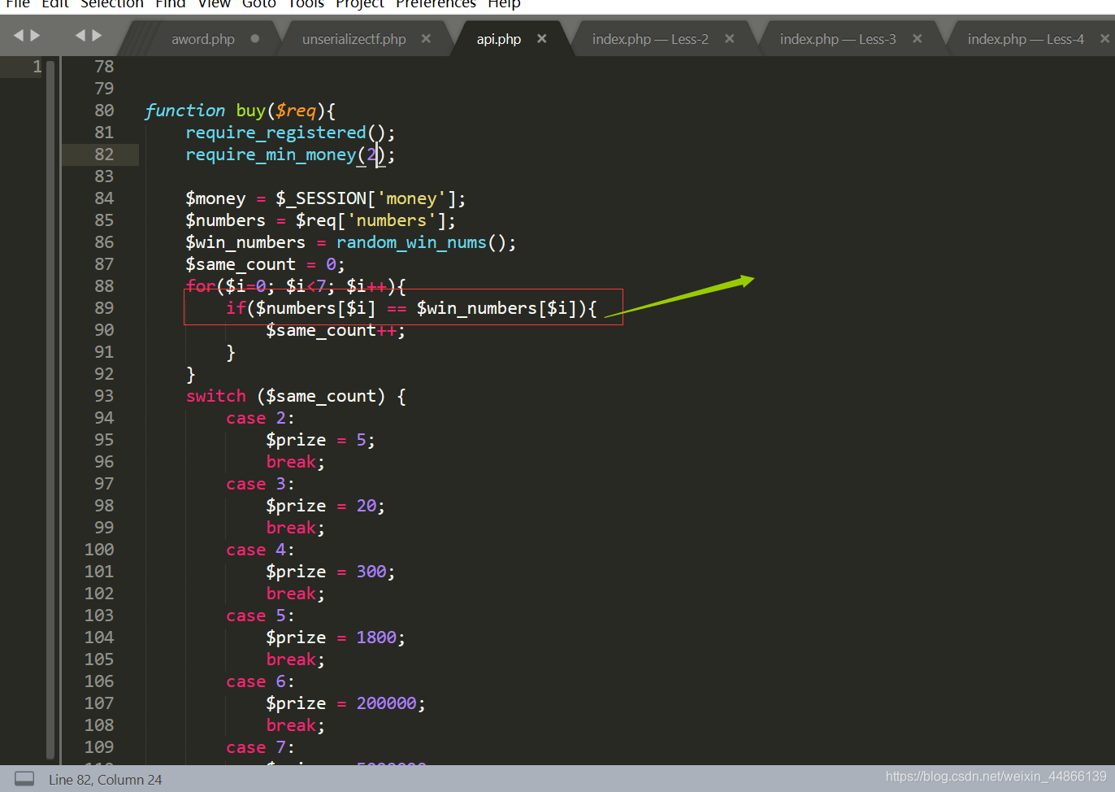Switch to the unserializectf.php tab
1115x792 pixels.
tap(354, 39)
